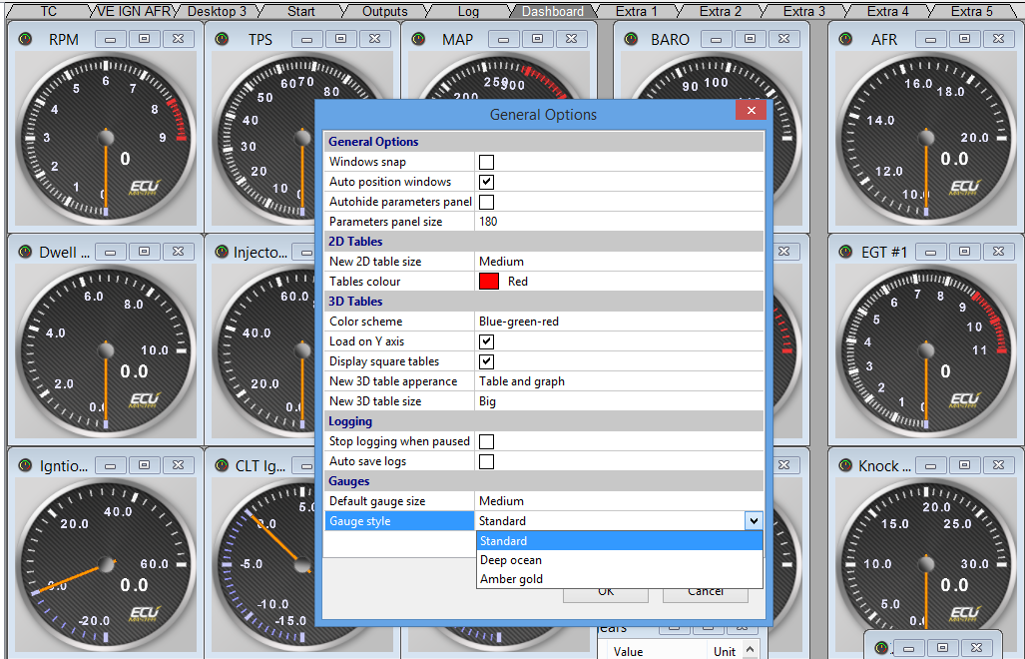Select Amber gold from style list

(511, 579)
